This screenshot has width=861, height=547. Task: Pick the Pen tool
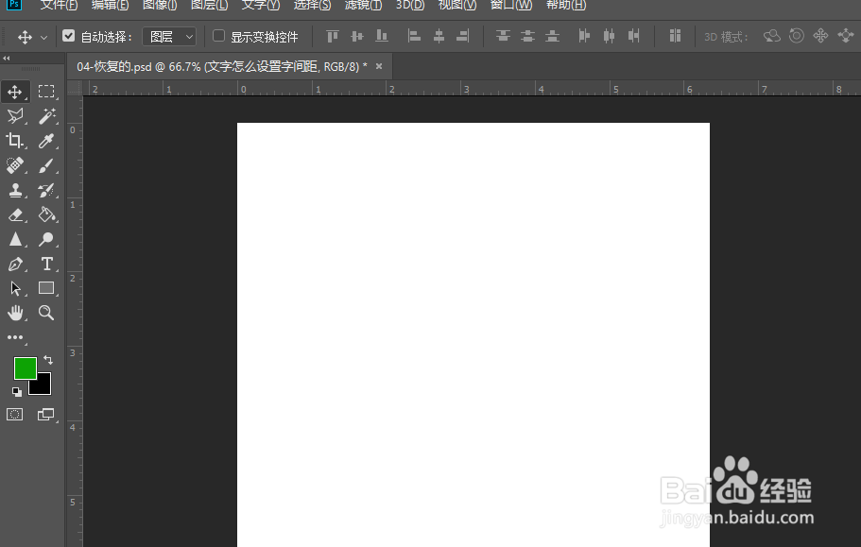(15, 264)
